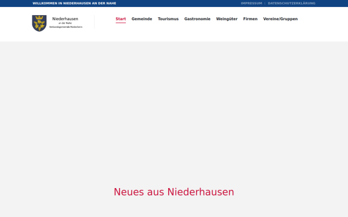Open the Vereine/Gruppen menu
This screenshot has height=217, width=348.
(x=281, y=19)
